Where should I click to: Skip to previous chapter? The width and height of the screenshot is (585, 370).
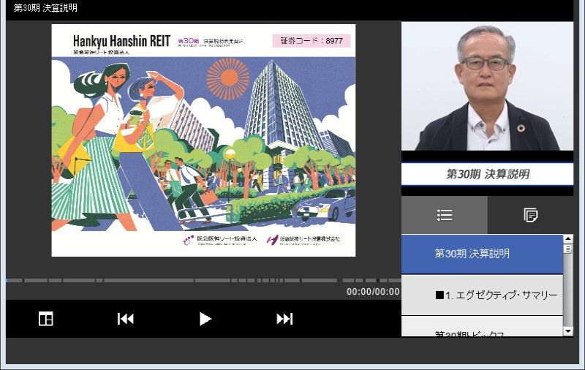point(125,319)
